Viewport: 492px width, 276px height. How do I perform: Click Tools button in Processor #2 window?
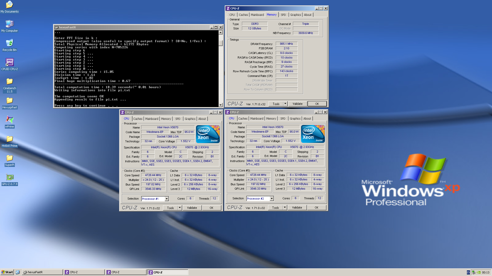coord(275,208)
